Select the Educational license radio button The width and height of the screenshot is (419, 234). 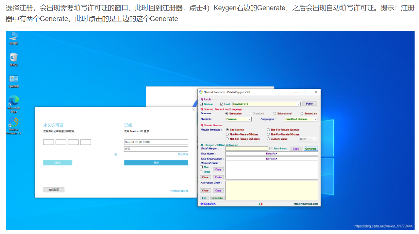coord(275,114)
